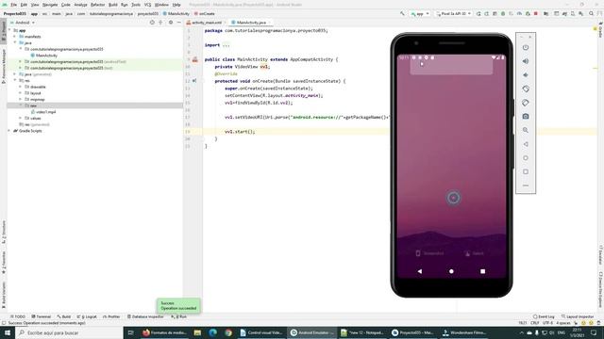Image resolution: width=604 pixels, height=339 pixels.
Task: Click the emulator sidebar overview square
Action: point(526,171)
